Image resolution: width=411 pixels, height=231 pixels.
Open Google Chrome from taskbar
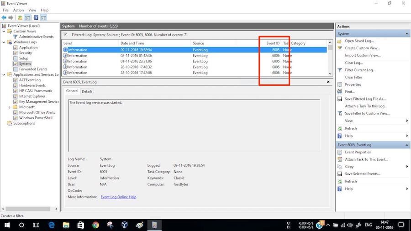click(95, 225)
